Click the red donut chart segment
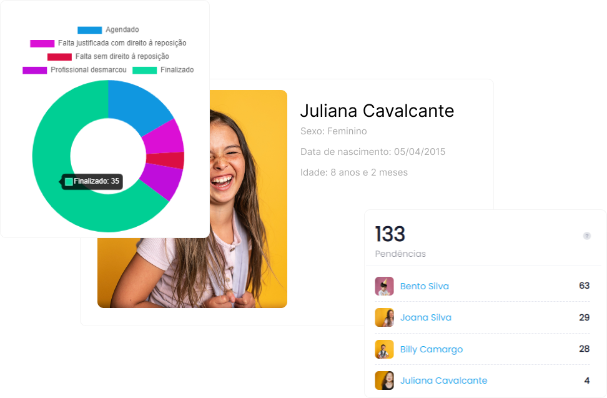607x398 pixels. 175,161
